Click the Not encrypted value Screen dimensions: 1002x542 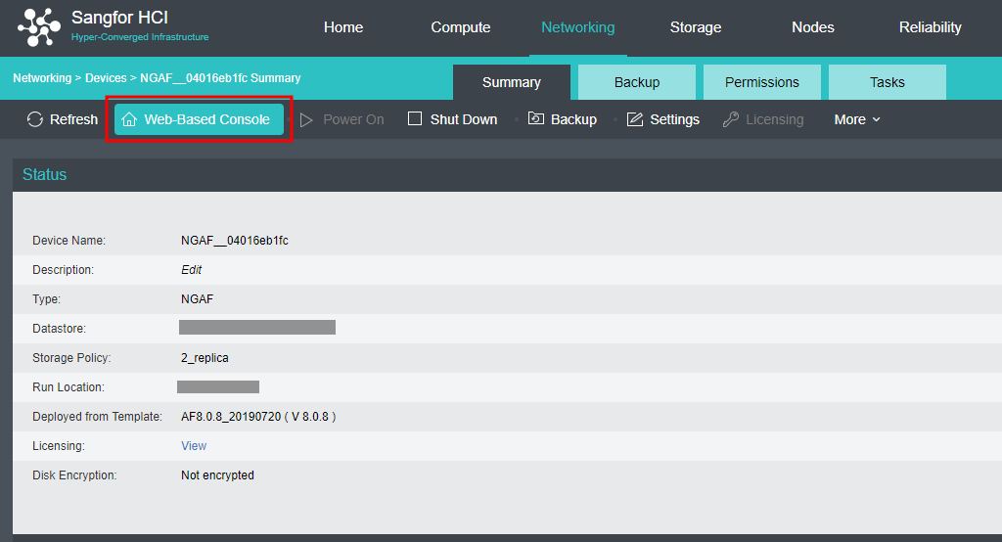217,475
